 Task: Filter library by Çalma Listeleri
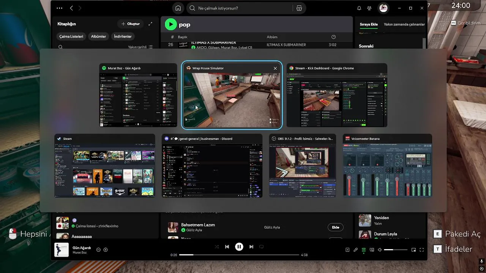(x=71, y=36)
